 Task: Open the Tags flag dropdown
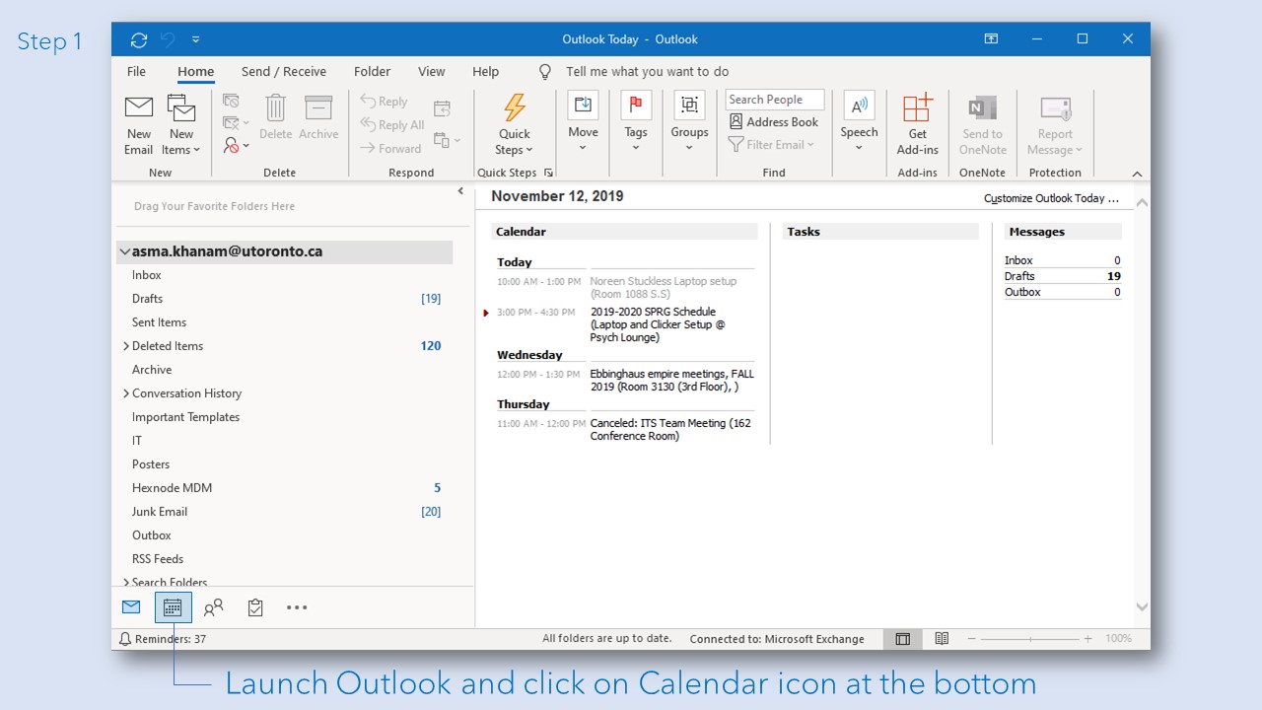636,122
